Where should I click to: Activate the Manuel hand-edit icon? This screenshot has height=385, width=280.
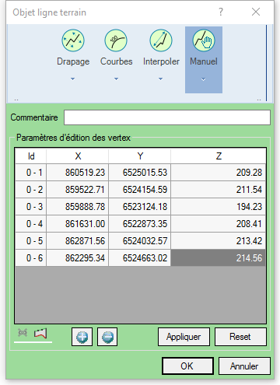[x=204, y=40]
